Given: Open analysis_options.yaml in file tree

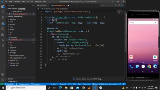Looking at the screenshot, I should pos(17,55).
